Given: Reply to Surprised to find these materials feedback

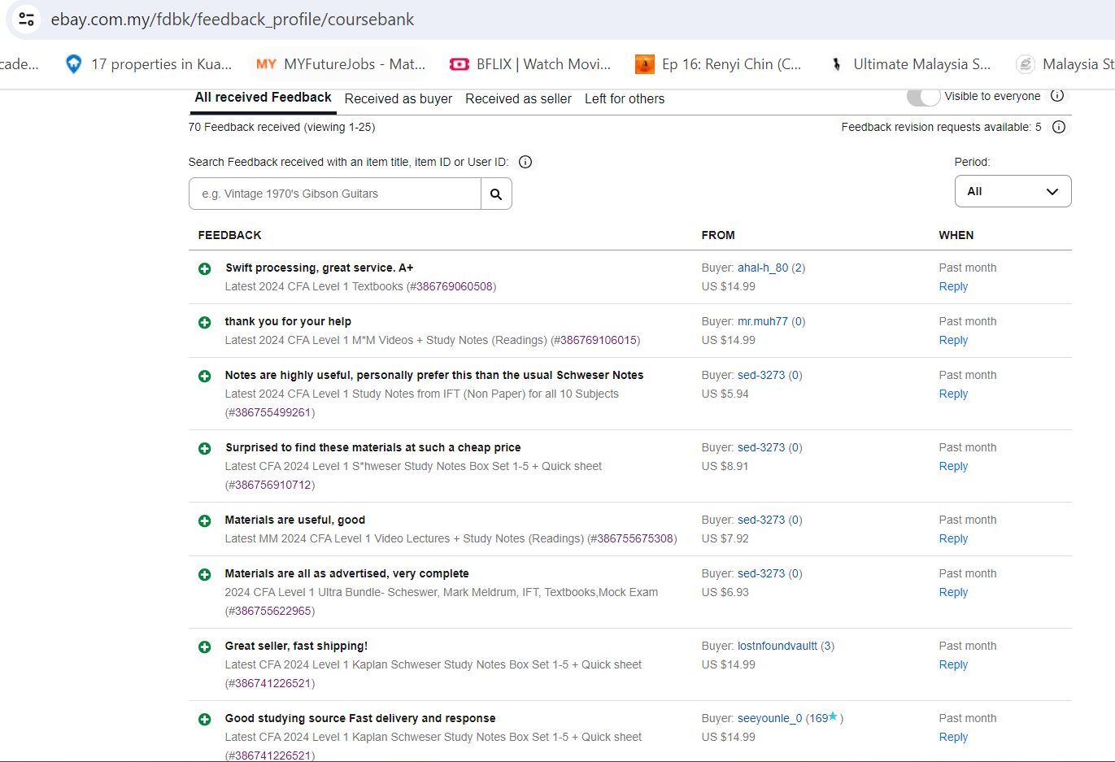Looking at the screenshot, I should [953, 466].
